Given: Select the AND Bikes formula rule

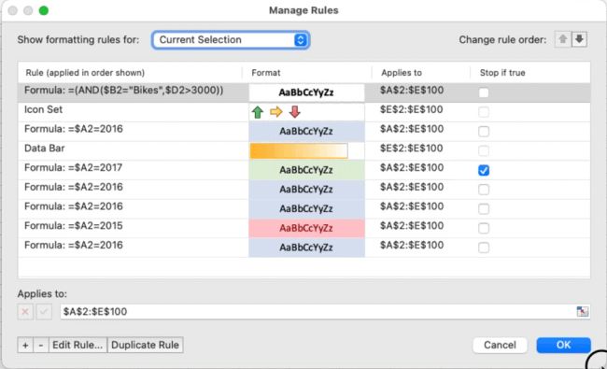Looking at the screenshot, I should coord(303,92).
